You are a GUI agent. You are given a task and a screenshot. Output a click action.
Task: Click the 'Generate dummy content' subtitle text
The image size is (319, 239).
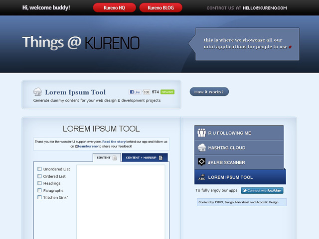point(97,100)
